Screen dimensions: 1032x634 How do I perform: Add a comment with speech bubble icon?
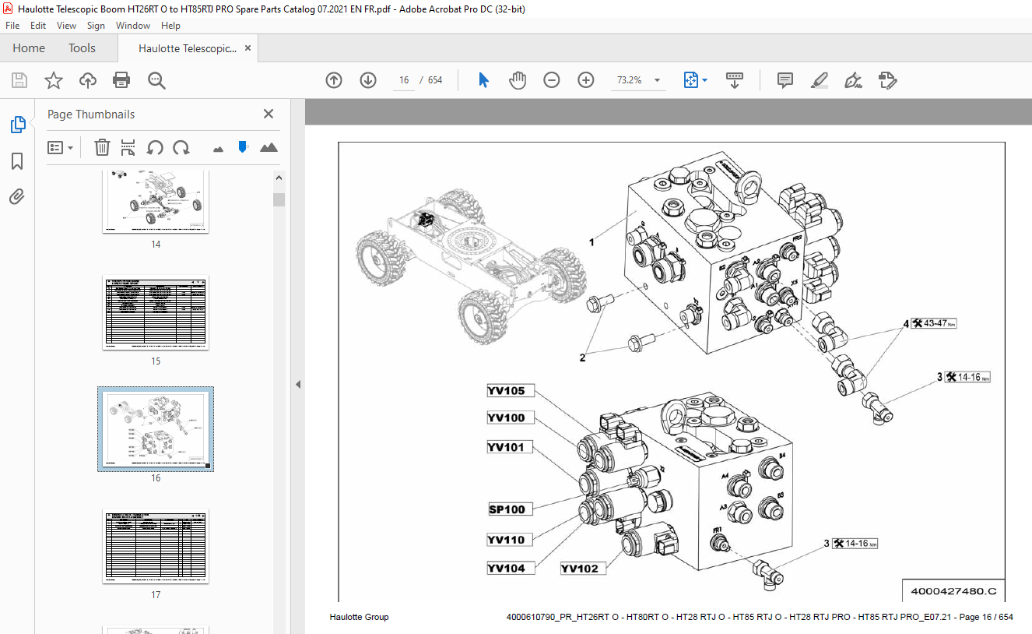[x=785, y=80]
